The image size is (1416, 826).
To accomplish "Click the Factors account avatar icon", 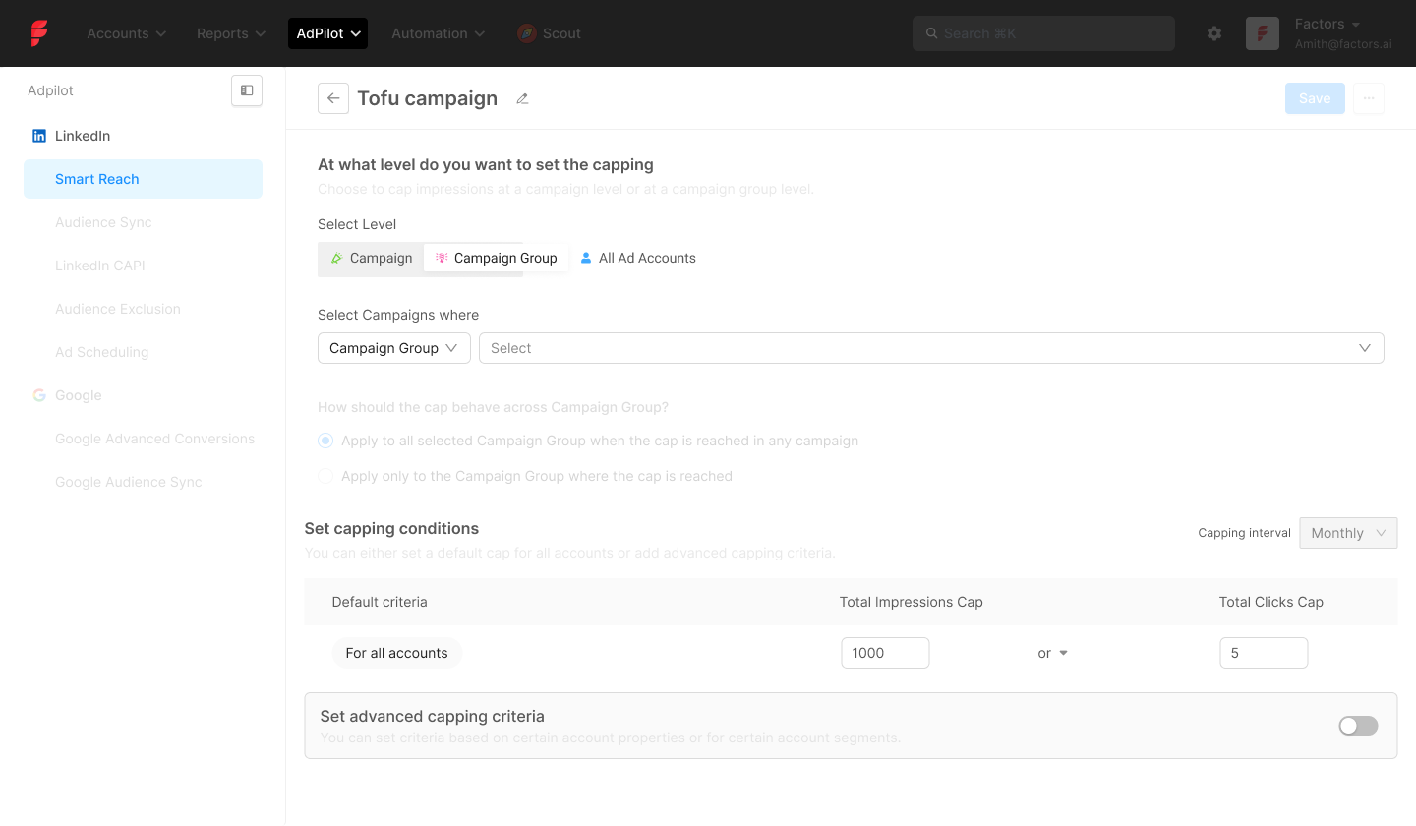I will (1263, 33).
